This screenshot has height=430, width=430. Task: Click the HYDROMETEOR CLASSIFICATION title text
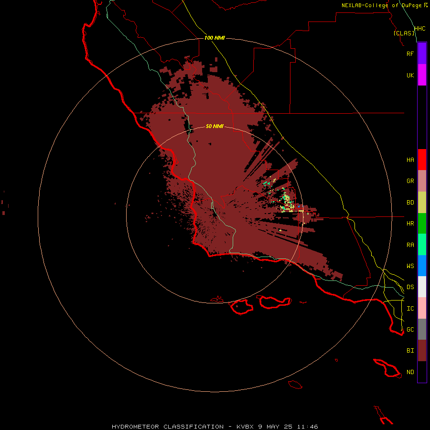[168, 427]
